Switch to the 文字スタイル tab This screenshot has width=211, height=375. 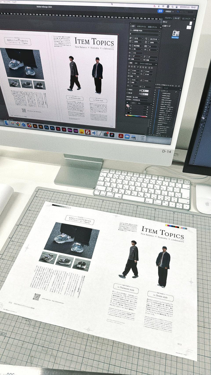pos(142,27)
